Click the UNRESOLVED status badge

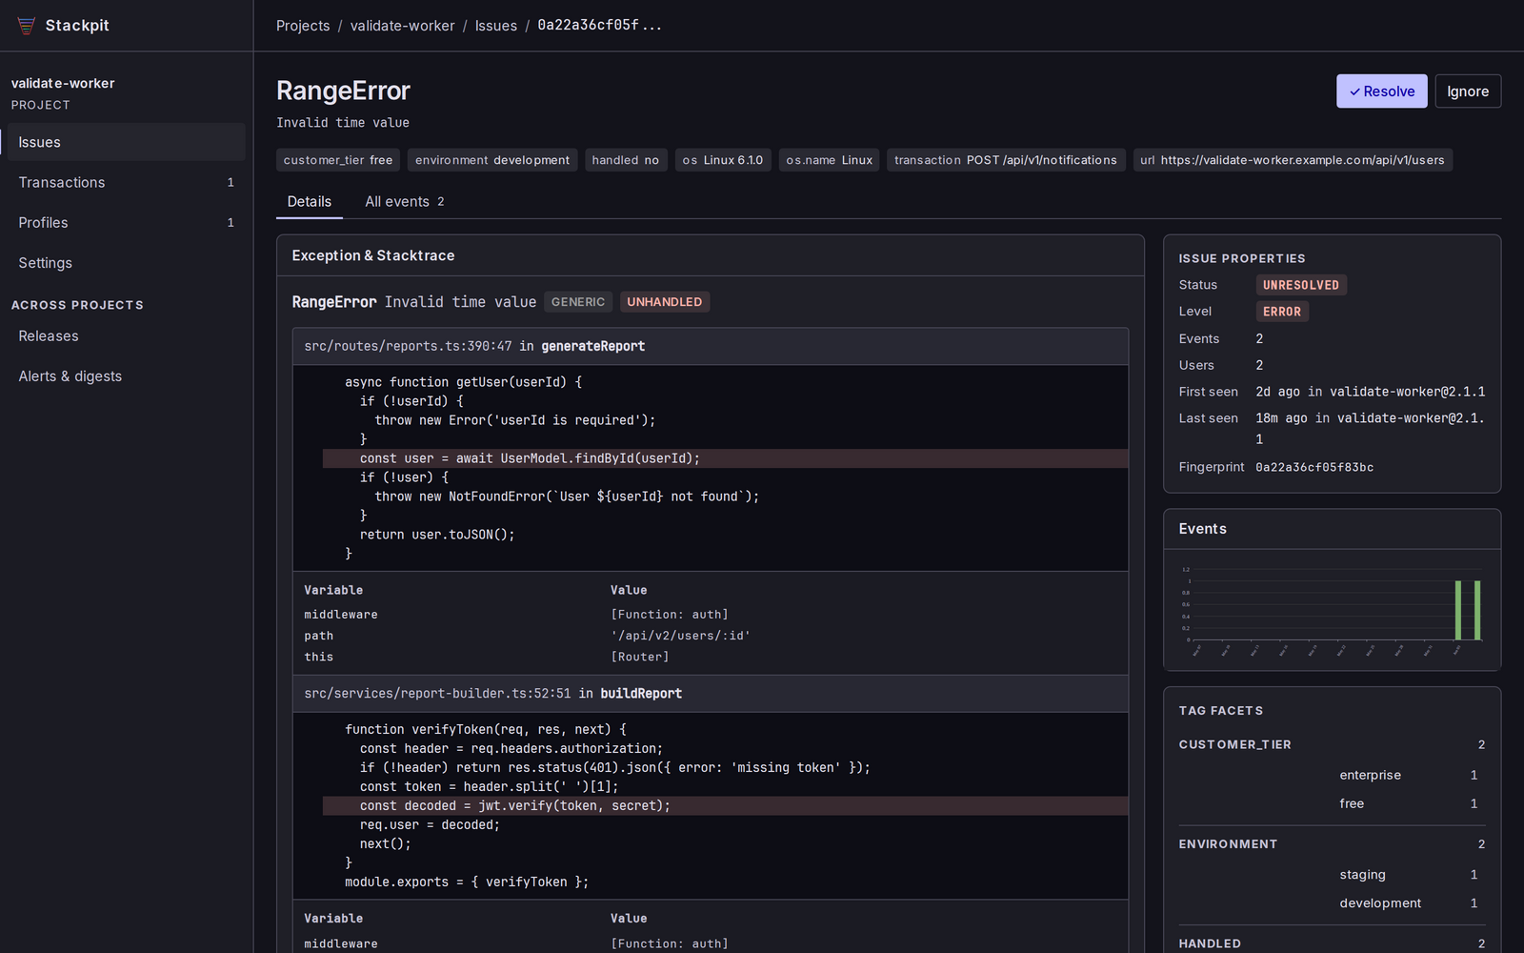coord(1301,285)
